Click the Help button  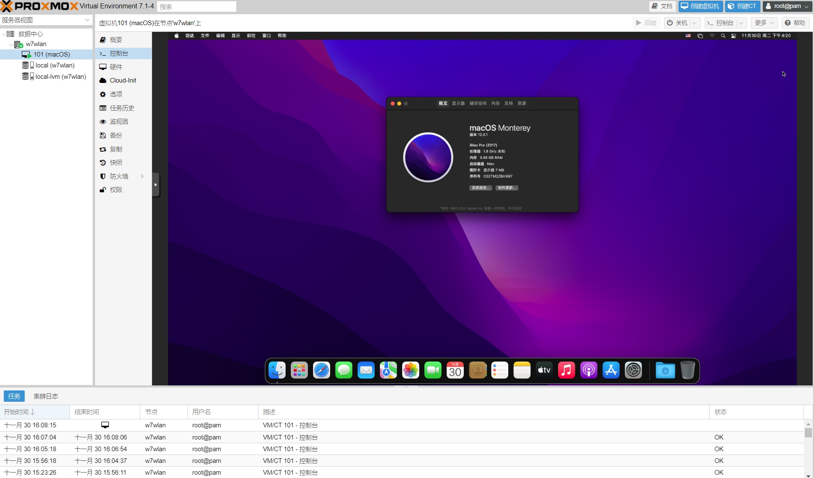coord(795,23)
